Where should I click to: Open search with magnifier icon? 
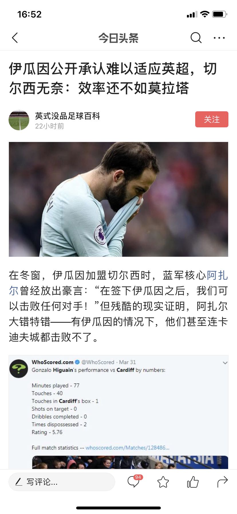coord(196,38)
